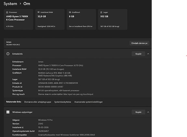Go back to System in breadcrumb
Viewport: 187px width, 137px height.
pyautogui.click(x=10, y=4)
